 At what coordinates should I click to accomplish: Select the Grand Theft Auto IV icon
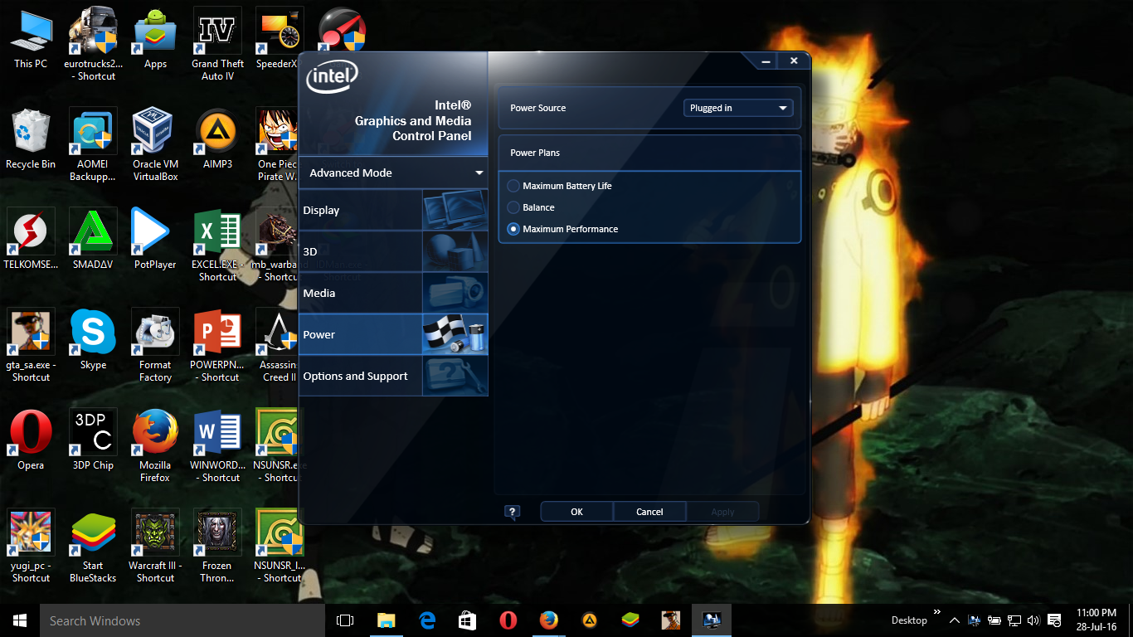(217, 44)
